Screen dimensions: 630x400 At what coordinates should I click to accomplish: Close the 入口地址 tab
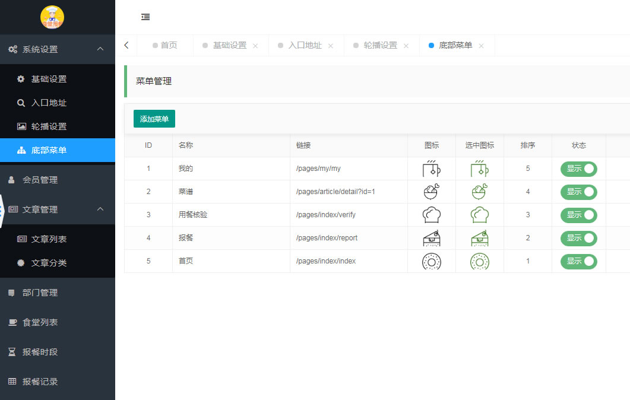click(x=331, y=46)
